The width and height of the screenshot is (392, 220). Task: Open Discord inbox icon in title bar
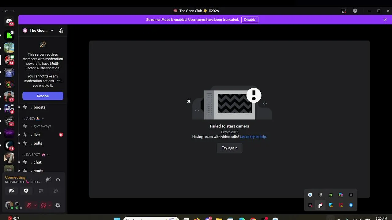tap(344, 11)
